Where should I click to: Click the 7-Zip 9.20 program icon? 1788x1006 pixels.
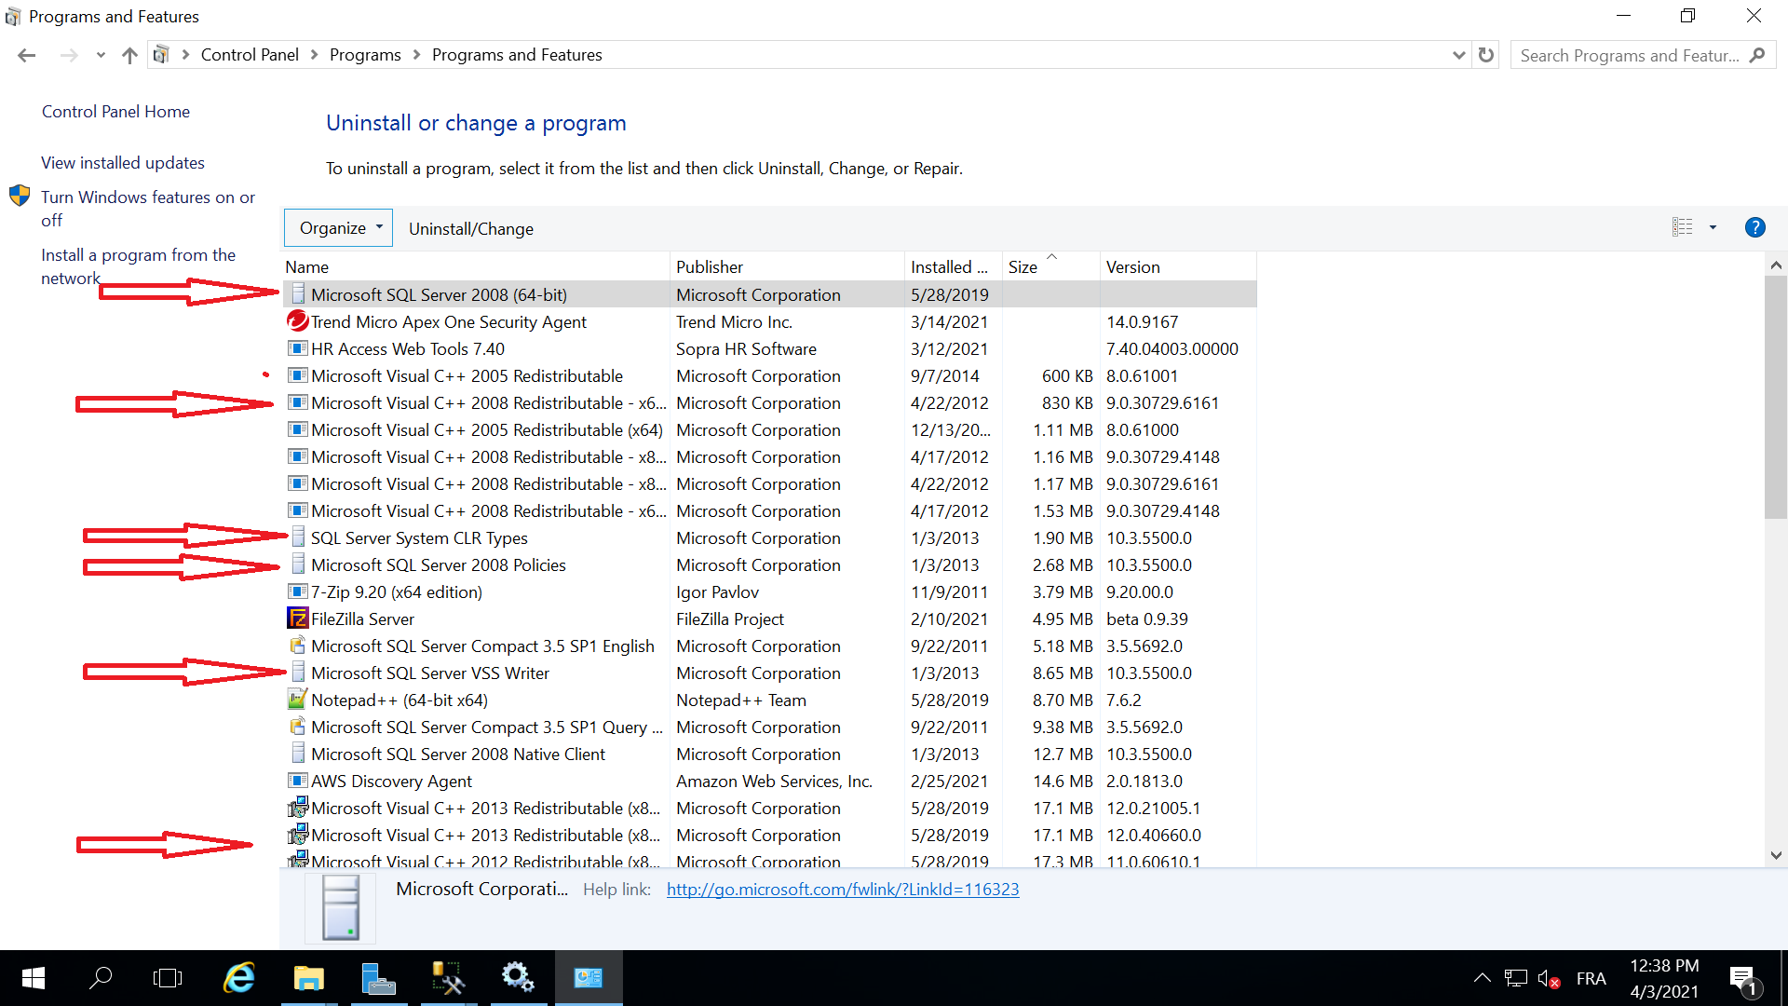click(x=297, y=591)
